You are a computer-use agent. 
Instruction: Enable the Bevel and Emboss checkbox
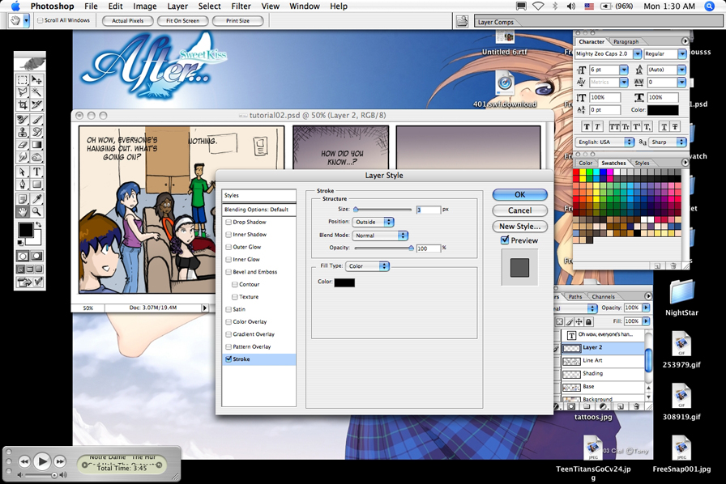pyautogui.click(x=228, y=272)
